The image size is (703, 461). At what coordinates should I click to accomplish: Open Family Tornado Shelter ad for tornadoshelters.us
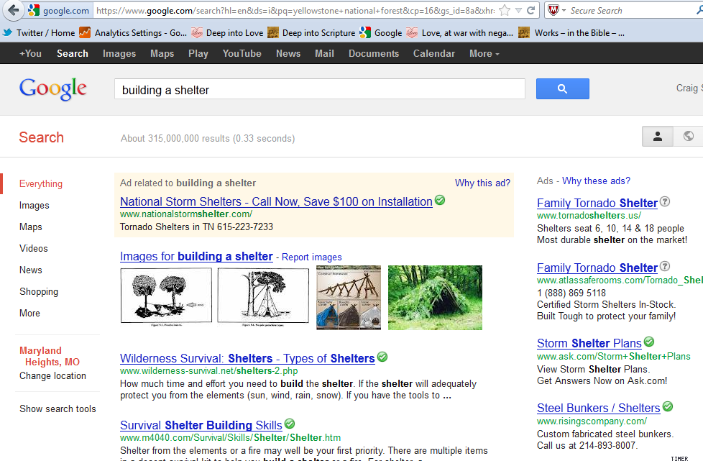pos(597,203)
